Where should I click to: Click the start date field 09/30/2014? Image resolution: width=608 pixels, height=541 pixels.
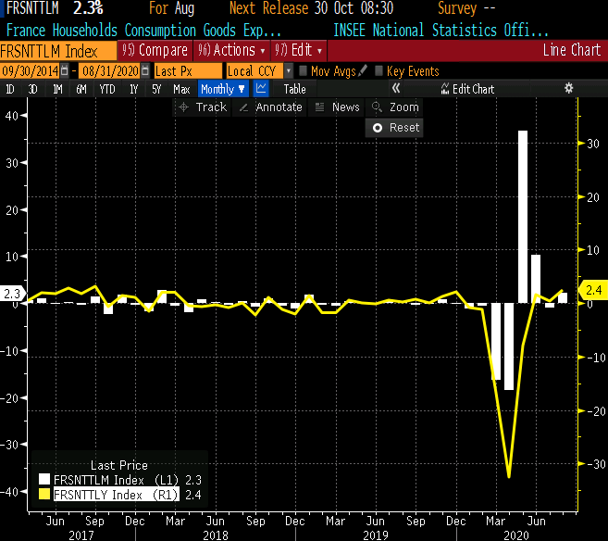[x=31, y=70]
